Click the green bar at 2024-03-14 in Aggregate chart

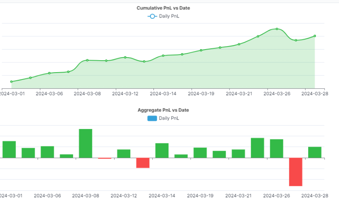pyautogui.click(x=162, y=151)
